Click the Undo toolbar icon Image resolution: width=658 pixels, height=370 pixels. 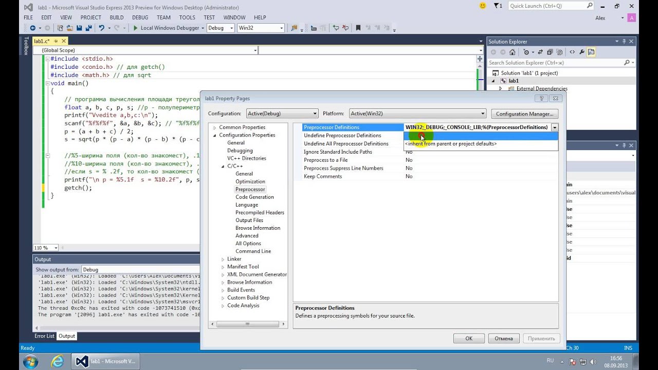pos(101,28)
